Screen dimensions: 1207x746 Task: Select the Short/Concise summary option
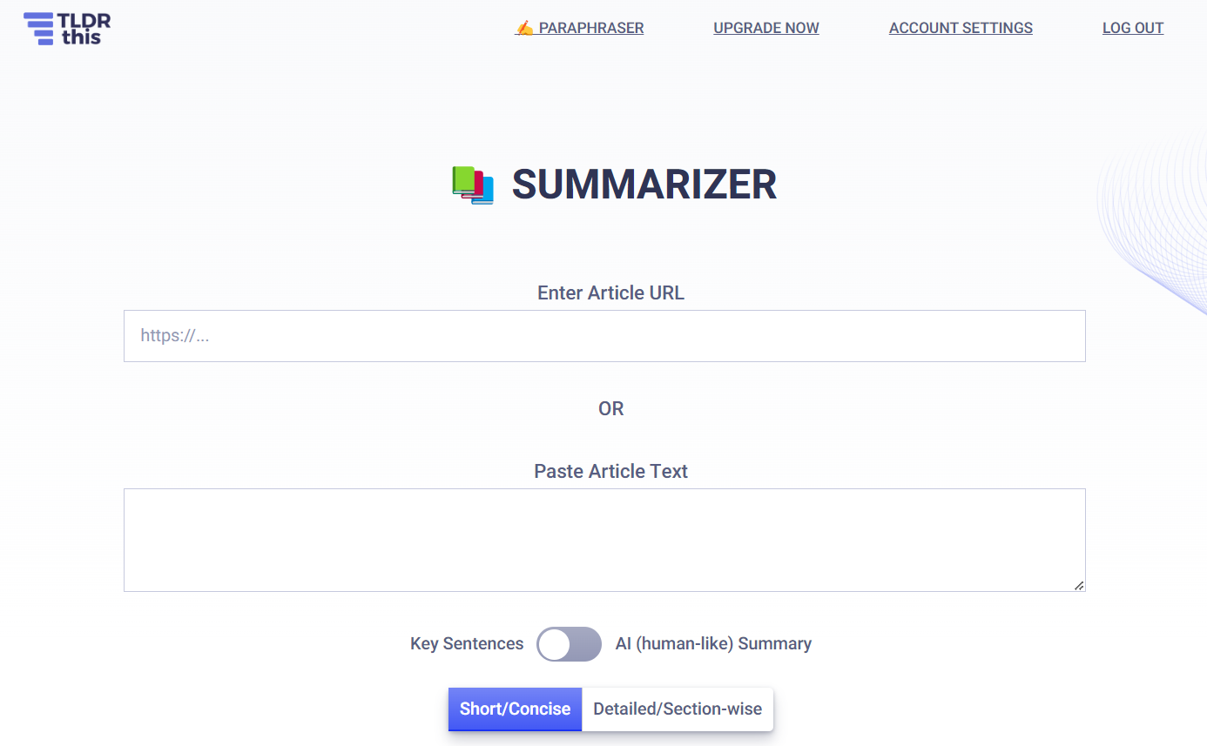515,709
